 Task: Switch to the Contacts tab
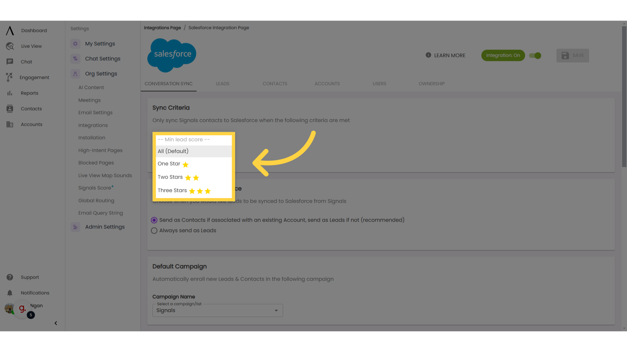tap(275, 83)
